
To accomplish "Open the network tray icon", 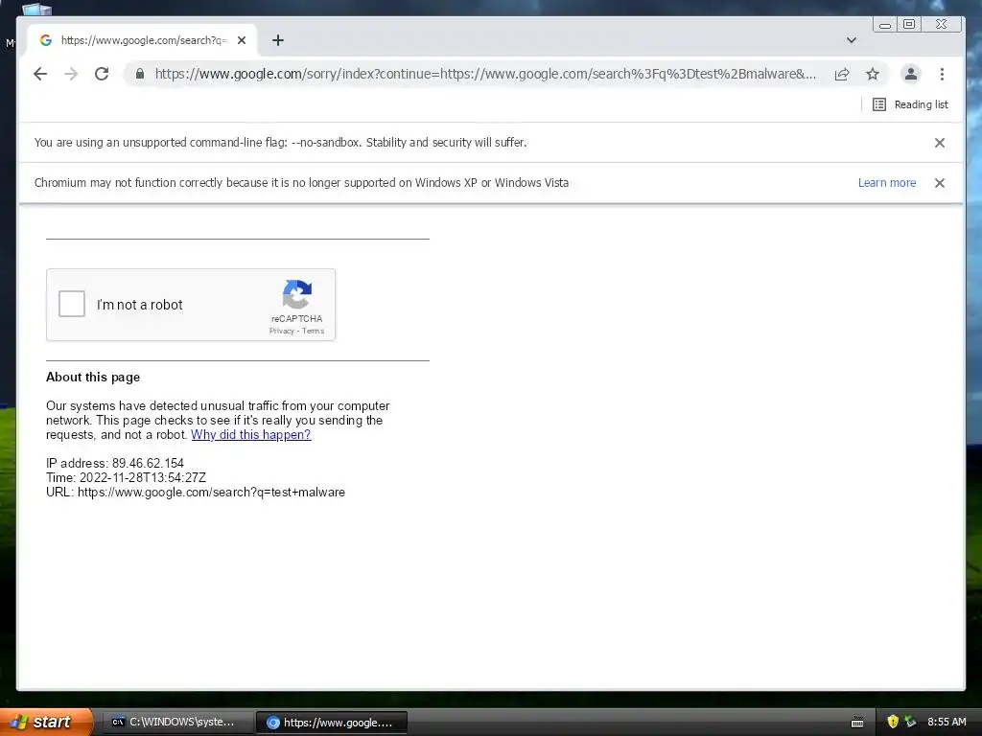I will [910, 722].
